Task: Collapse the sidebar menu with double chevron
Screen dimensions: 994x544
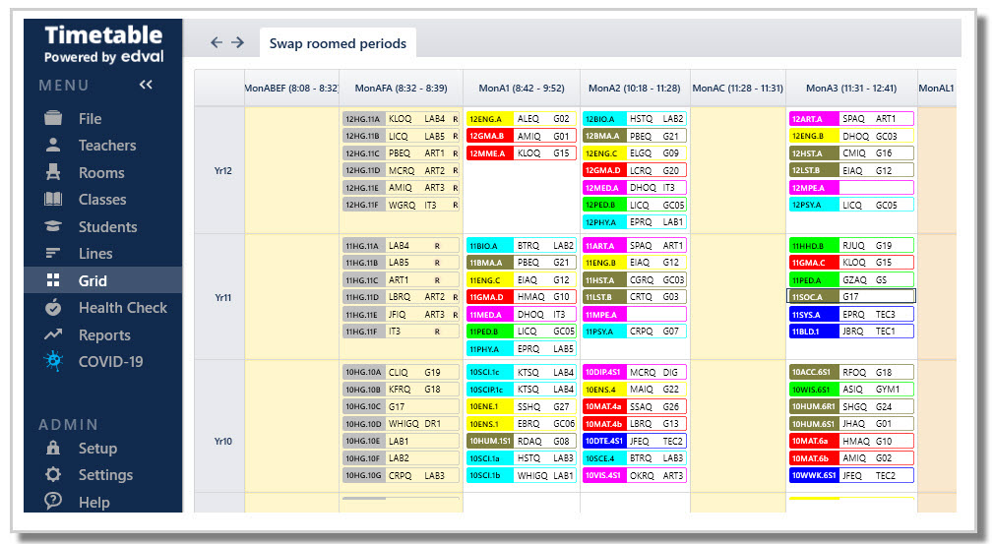Action: [146, 85]
